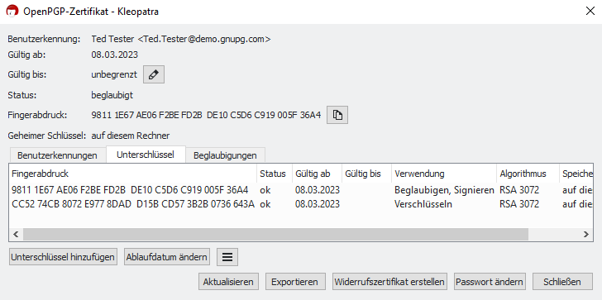
Task: Open the Beglaubigungen tab
Action: pos(225,155)
